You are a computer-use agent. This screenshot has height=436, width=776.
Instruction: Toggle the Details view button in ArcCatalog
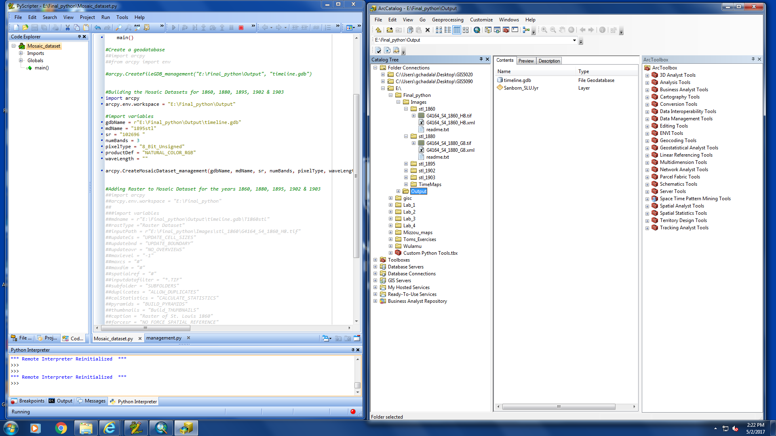pyautogui.click(x=457, y=30)
